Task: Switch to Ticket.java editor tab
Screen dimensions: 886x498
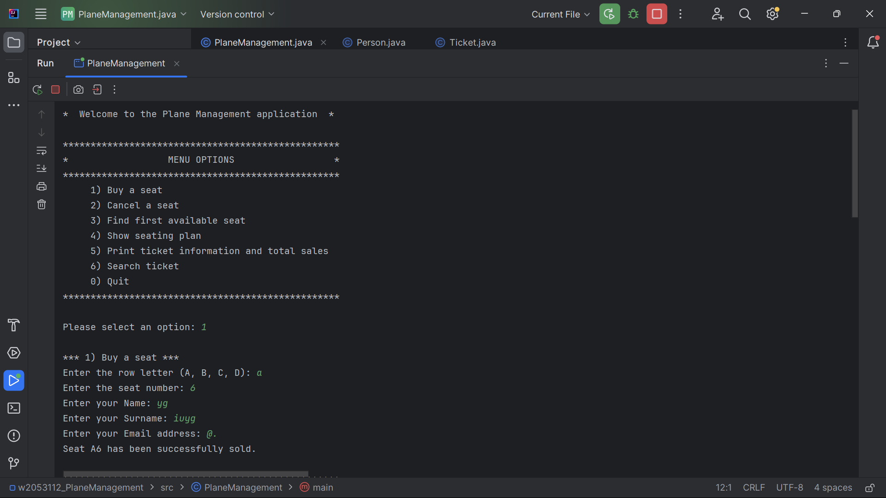Action: tap(466, 42)
